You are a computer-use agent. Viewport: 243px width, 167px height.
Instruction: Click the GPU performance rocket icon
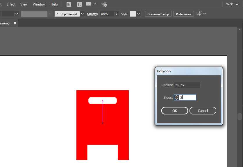coord(104,4)
